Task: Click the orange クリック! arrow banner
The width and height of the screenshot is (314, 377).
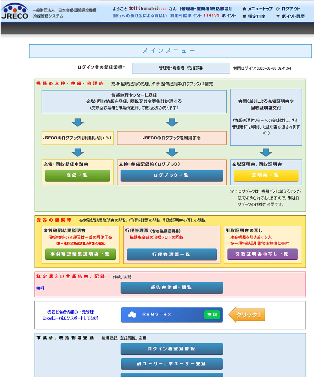Action: pos(247,315)
